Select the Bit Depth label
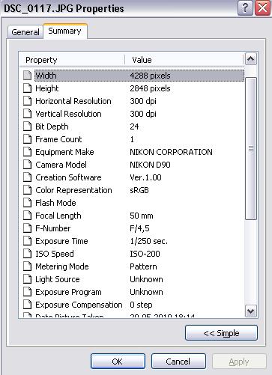Viewport: 272px width, 375px height. tap(52, 126)
